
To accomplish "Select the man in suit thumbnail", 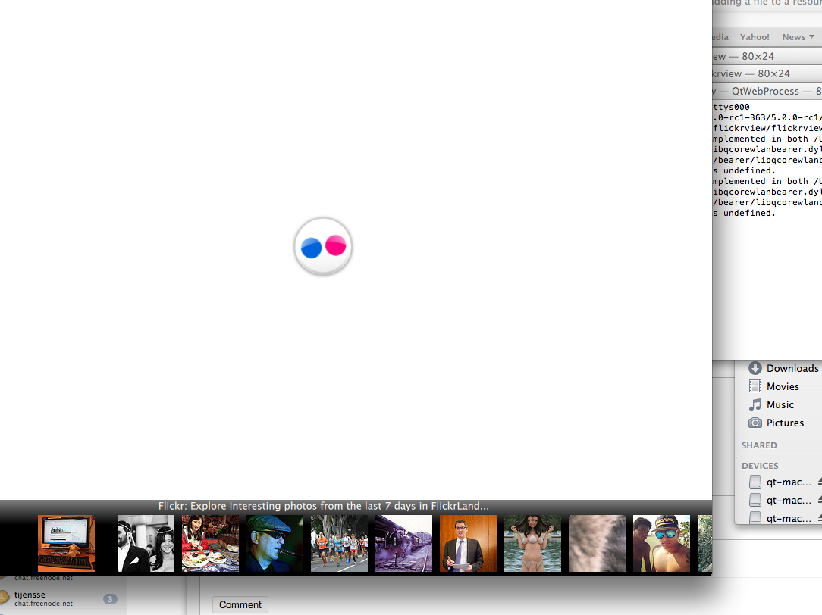I will [x=468, y=543].
